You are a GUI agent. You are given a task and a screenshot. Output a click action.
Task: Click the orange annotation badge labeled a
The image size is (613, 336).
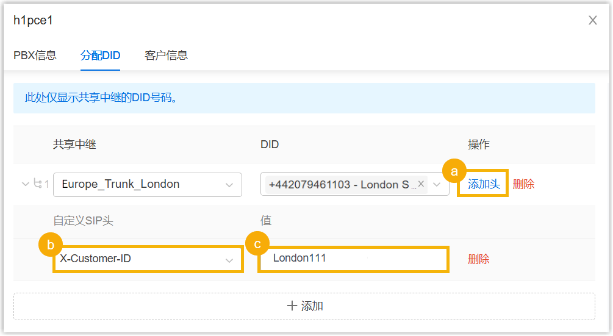tap(454, 171)
